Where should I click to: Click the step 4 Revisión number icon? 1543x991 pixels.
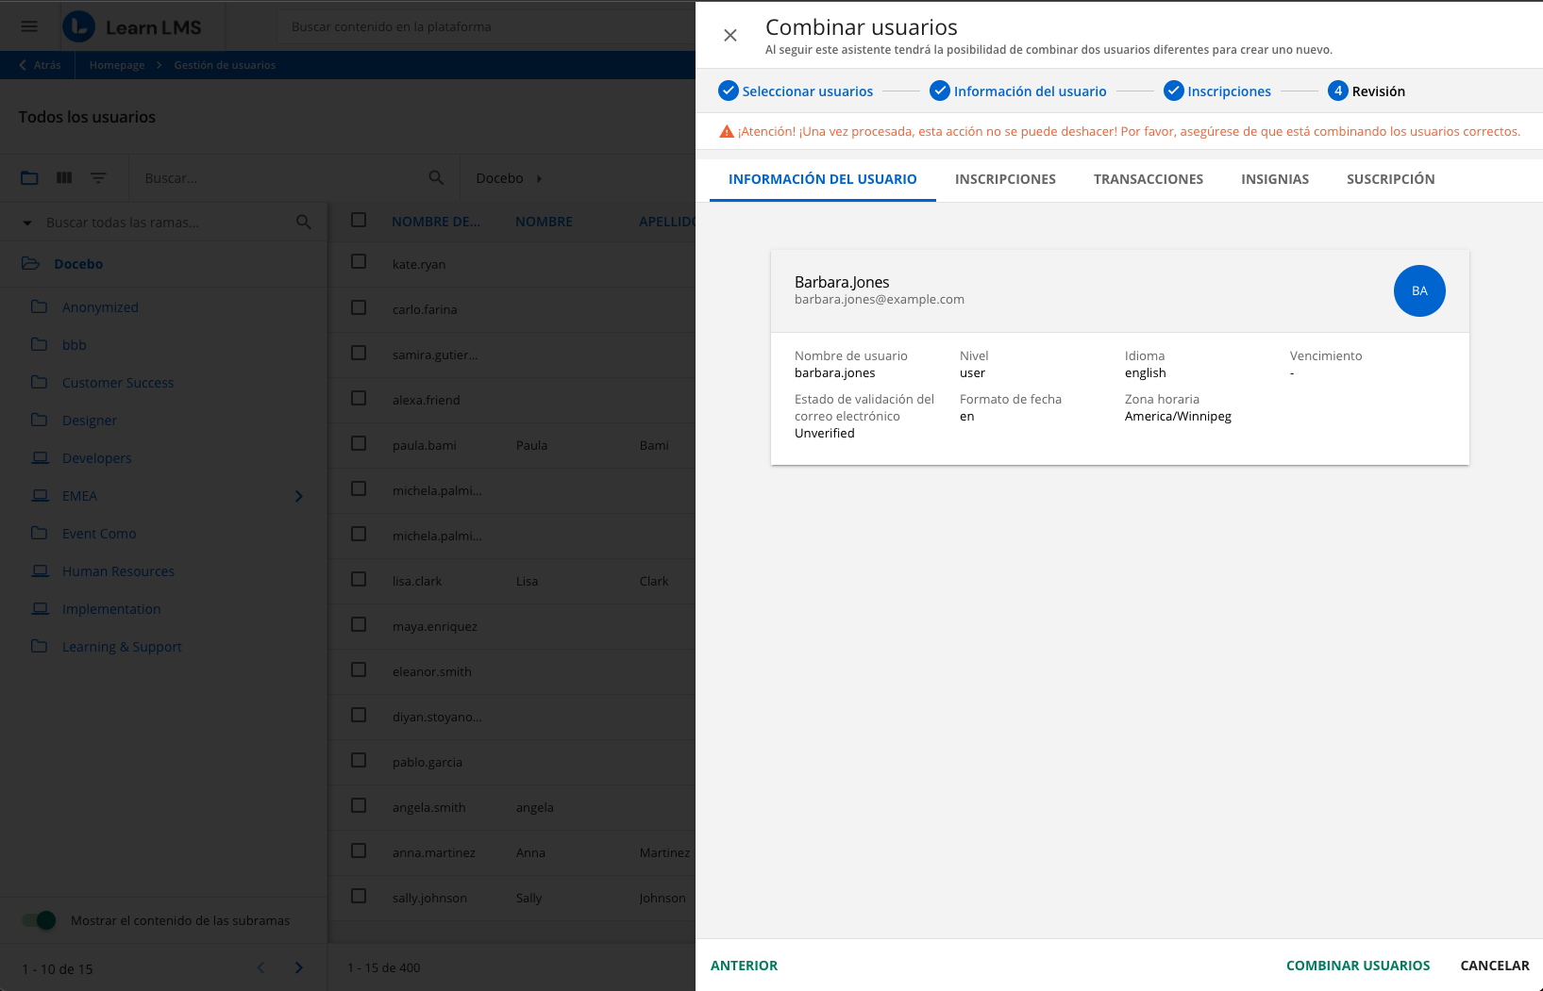click(x=1338, y=91)
